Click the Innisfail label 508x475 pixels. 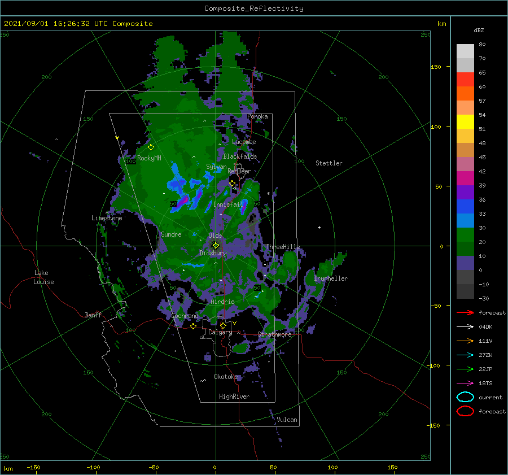[x=228, y=204]
